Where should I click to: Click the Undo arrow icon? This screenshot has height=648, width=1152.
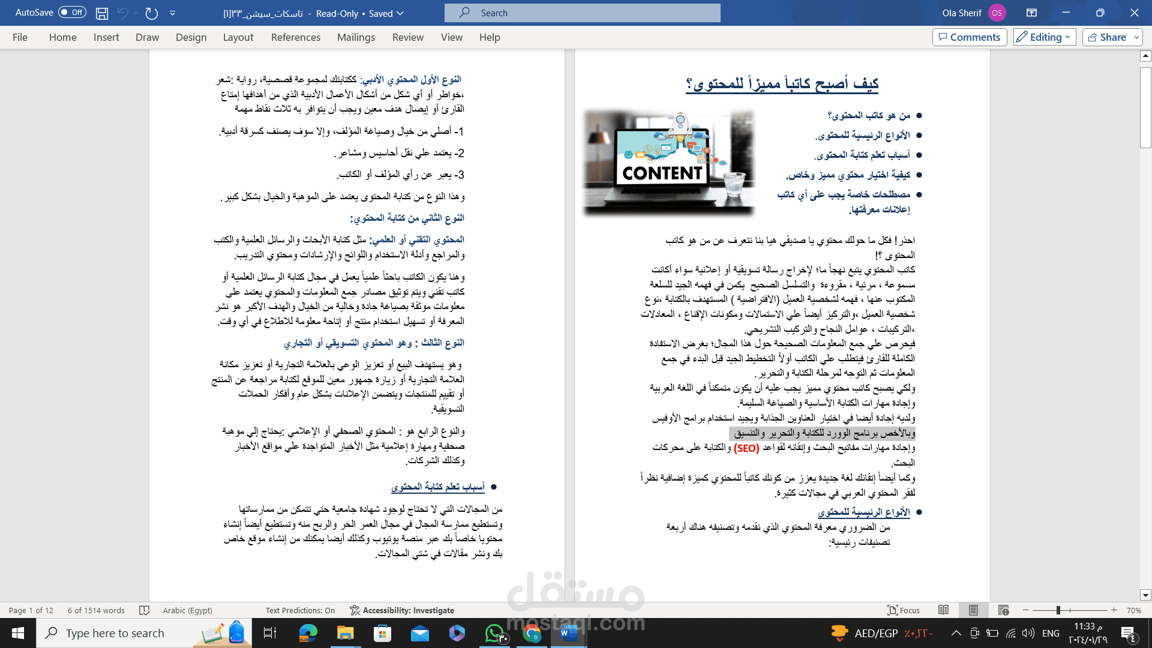[123, 13]
